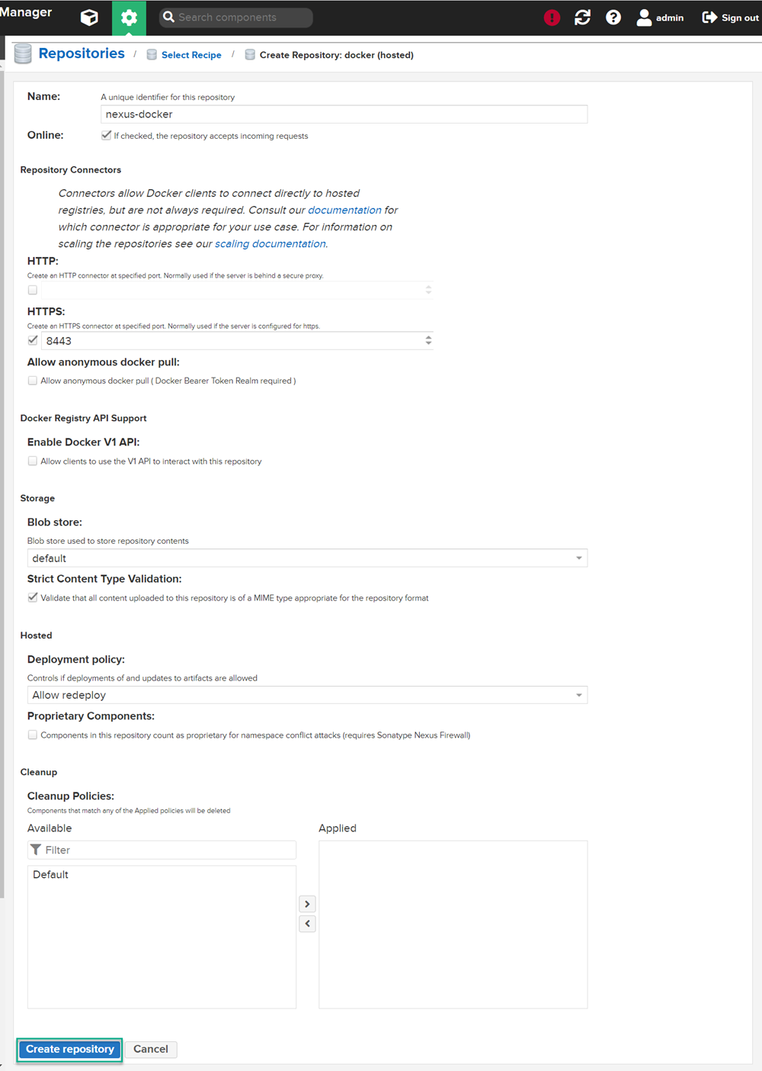Open the Deployment policy dropdown
The height and width of the screenshot is (1071, 762).
click(579, 695)
